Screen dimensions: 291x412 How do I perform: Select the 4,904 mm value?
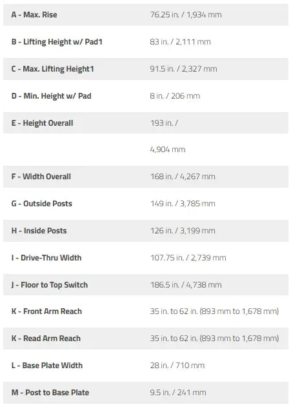point(168,150)
